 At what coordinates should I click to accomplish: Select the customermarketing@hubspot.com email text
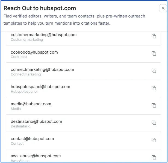[43, 35]
